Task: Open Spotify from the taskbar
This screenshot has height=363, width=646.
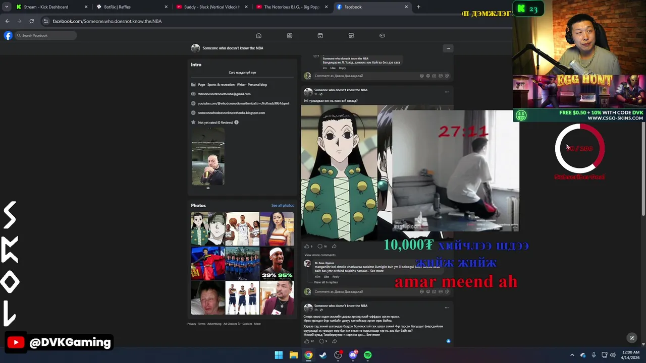Action: coord(367,355)
